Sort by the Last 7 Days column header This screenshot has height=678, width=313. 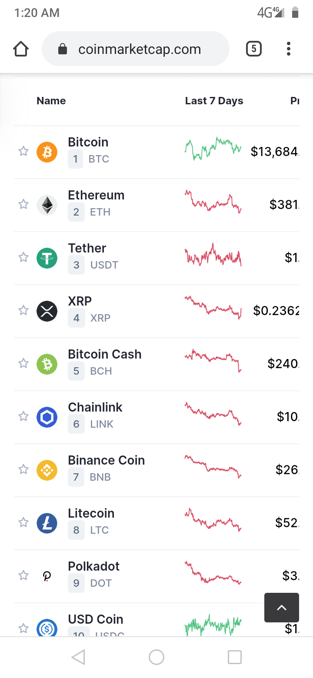(x=214, y=101)
